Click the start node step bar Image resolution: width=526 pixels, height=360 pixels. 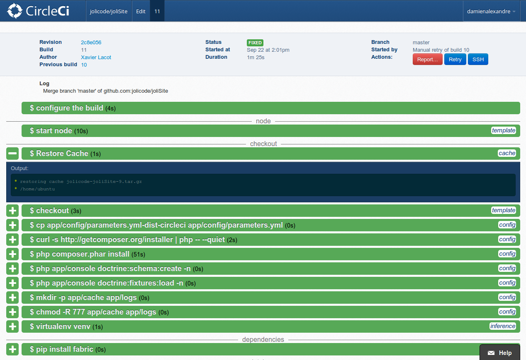(x=271, y=131)
